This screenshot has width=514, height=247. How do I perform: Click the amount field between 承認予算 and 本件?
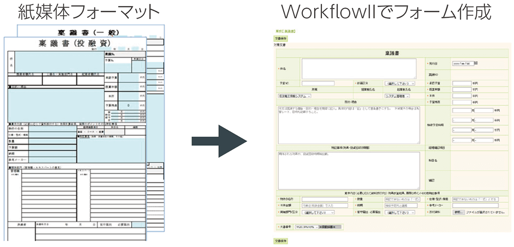462,89
